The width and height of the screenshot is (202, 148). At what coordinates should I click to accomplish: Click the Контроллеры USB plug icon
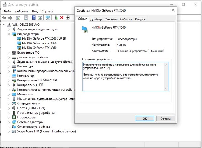point(14,85)
